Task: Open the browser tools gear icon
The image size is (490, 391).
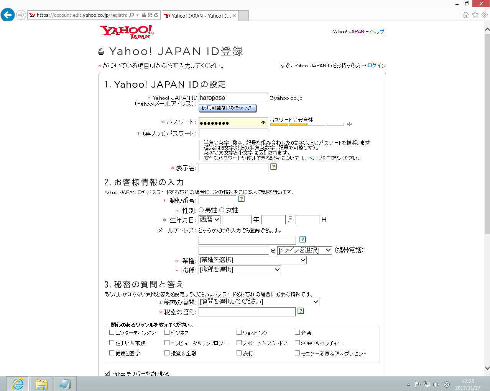Action: pos(485,15)
